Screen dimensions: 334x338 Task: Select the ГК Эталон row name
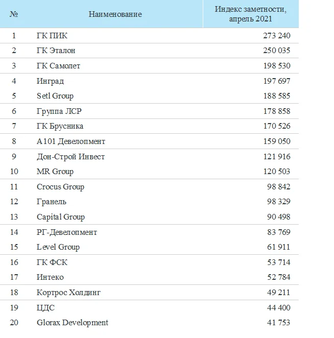[56, 51]
